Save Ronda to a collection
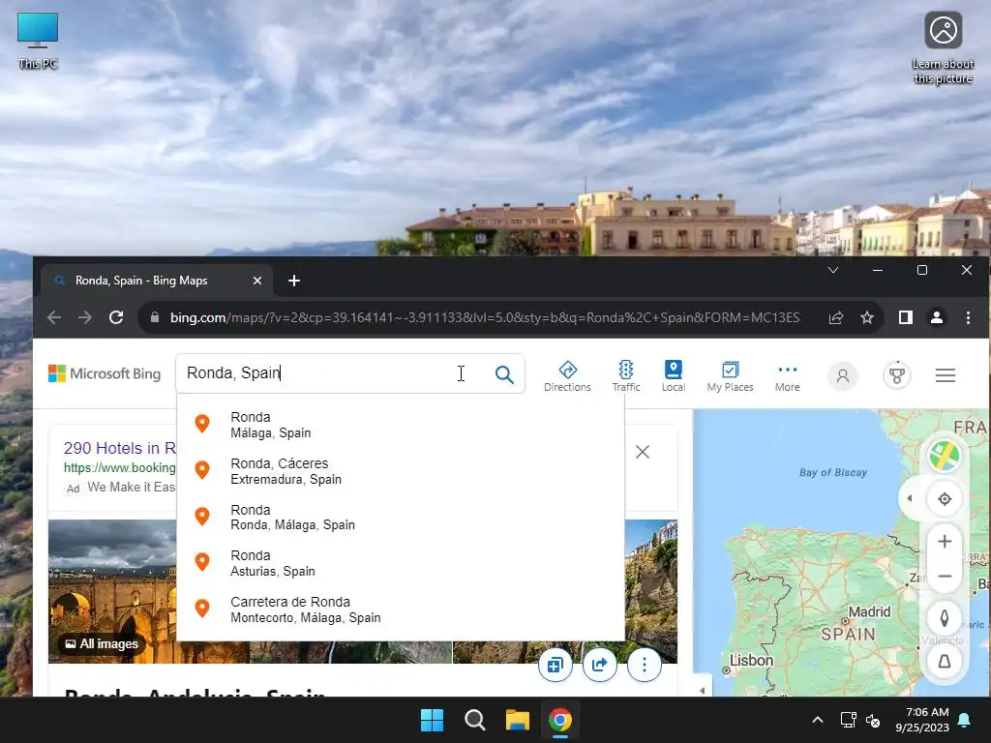Screen dimensions: 991x743 click(555, 665)
